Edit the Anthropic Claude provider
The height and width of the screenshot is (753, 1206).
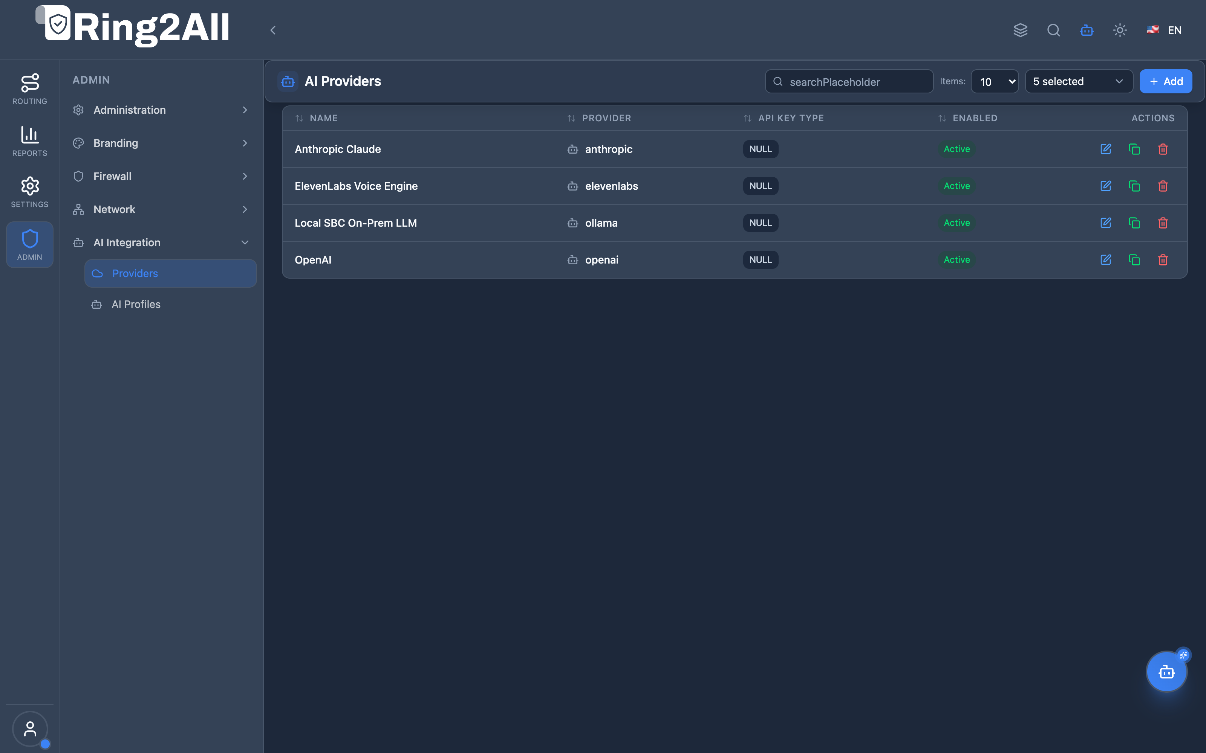pos(1105,149)
